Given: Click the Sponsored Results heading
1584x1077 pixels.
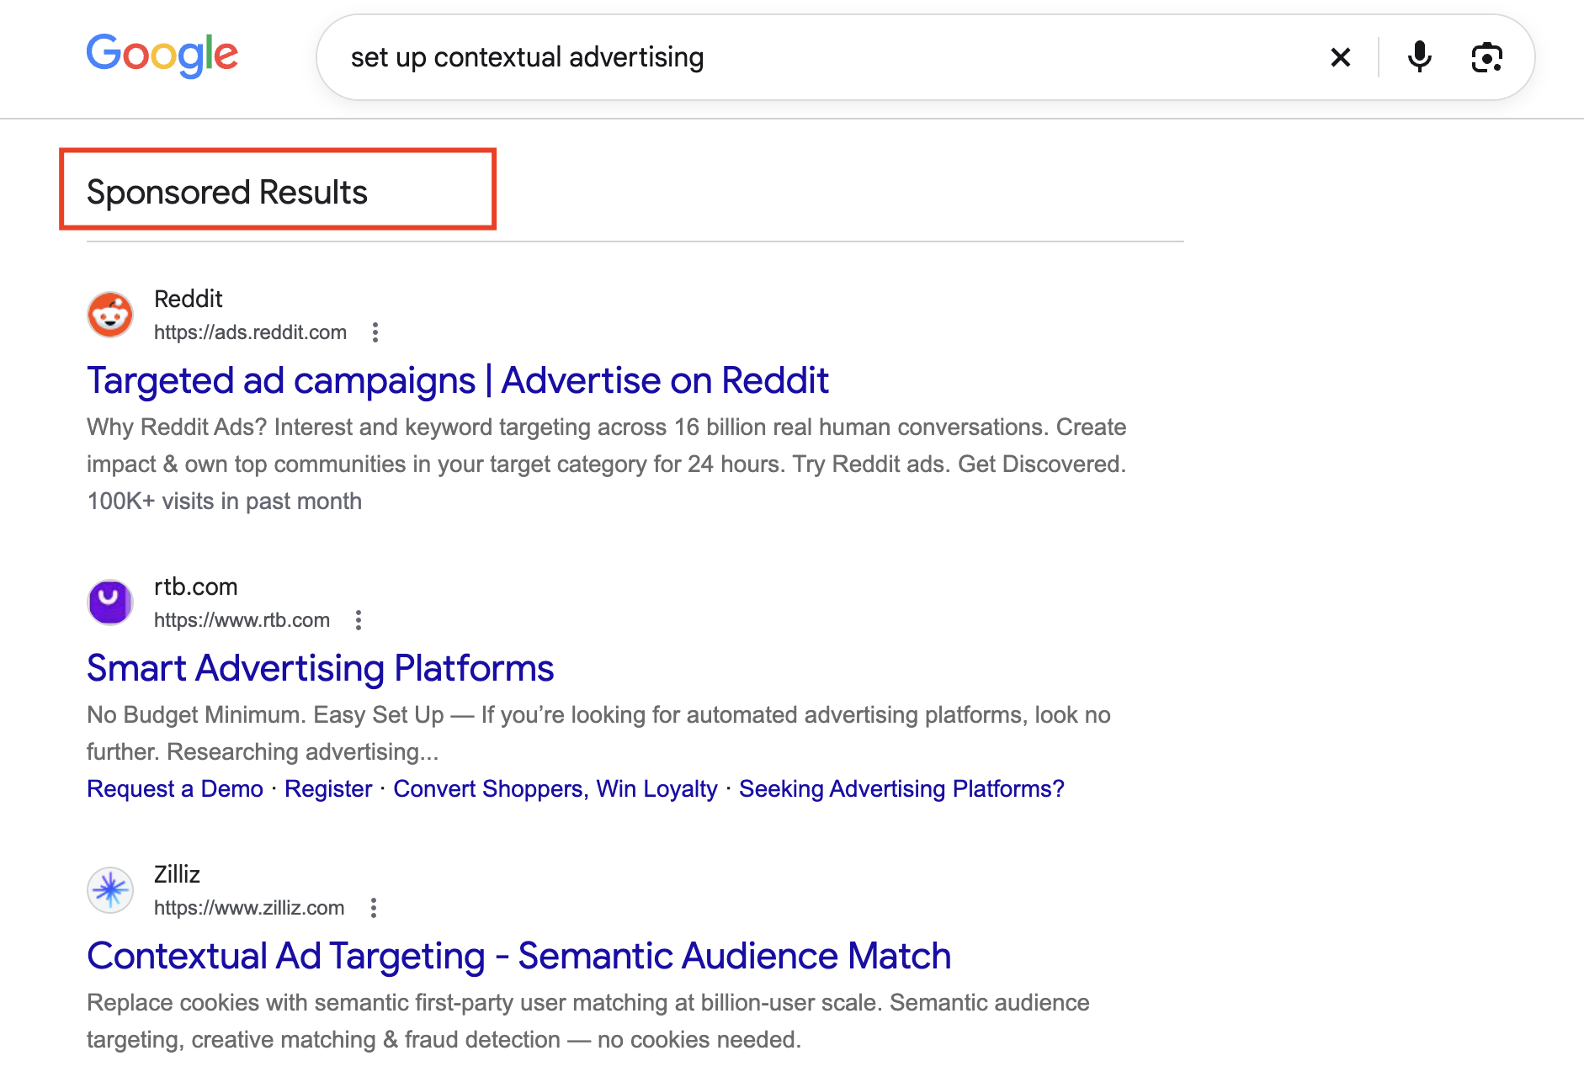Looking at the screenshot, I should tap(227, 192).
